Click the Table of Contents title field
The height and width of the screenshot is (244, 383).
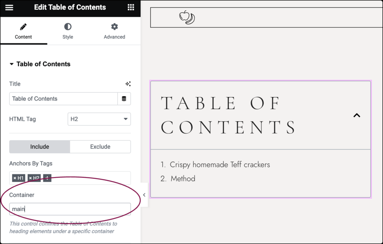pos(63,99)
